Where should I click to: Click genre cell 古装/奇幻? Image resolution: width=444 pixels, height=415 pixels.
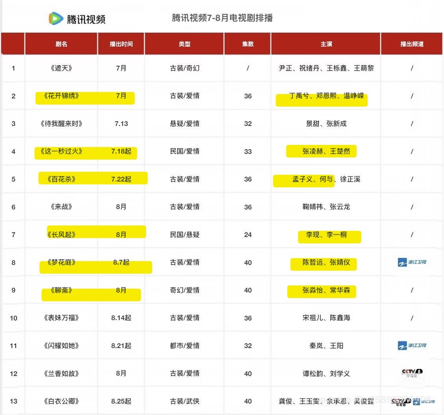(185, 68)
